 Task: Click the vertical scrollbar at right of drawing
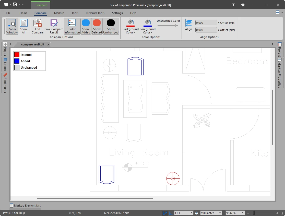[x=272, y=117]
